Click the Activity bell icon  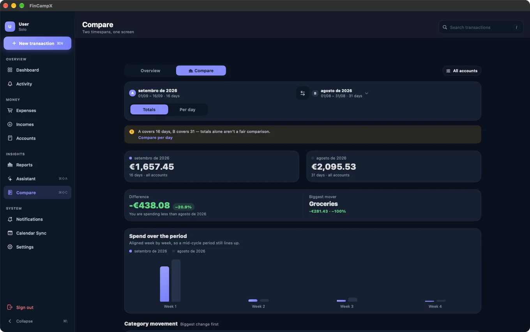pos(10,84)
